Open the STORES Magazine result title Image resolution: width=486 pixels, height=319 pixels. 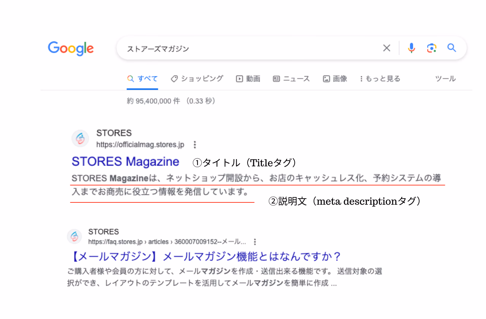click(125, 161)
